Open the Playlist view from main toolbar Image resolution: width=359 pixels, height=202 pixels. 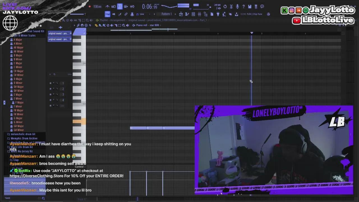pyautogui.click(x=181, y=14)
